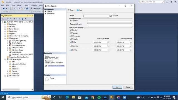This screenshot has width=178, height=100.
Task: Adjust the Friday workday end time spinner
Action: click(x=131, y=42)
